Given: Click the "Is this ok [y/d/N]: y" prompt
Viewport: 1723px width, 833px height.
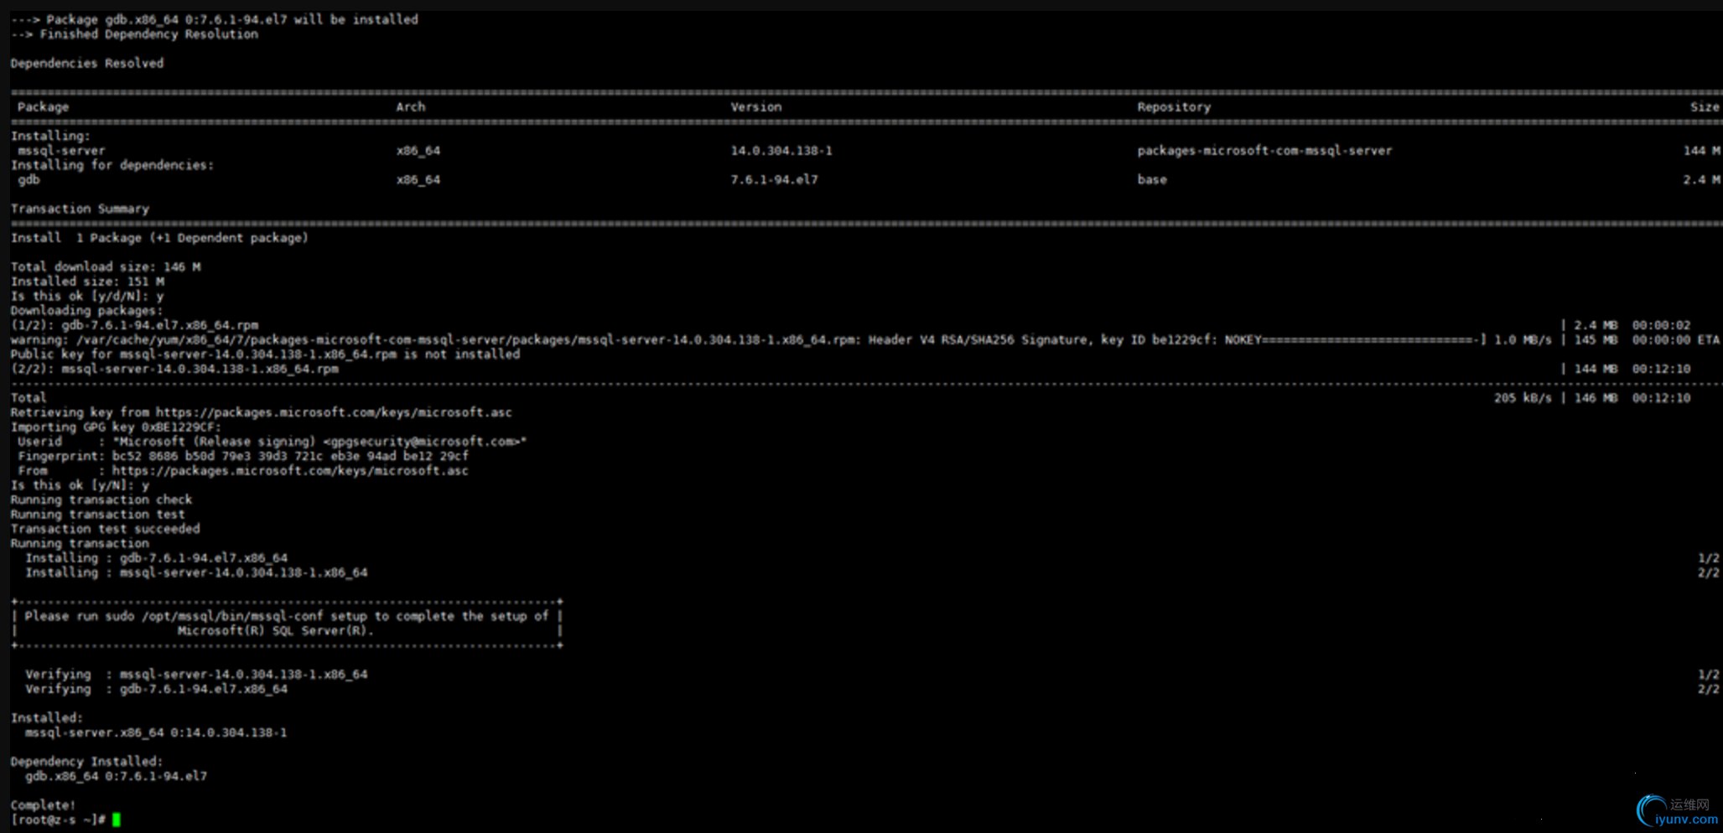Looking at the screenshot, I should click(x=87, y=296).
